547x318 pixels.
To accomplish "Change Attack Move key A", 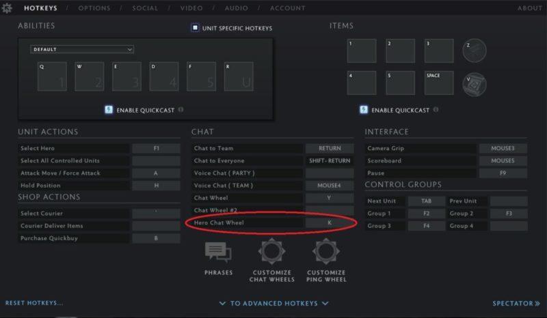I will tap(156, 173).
